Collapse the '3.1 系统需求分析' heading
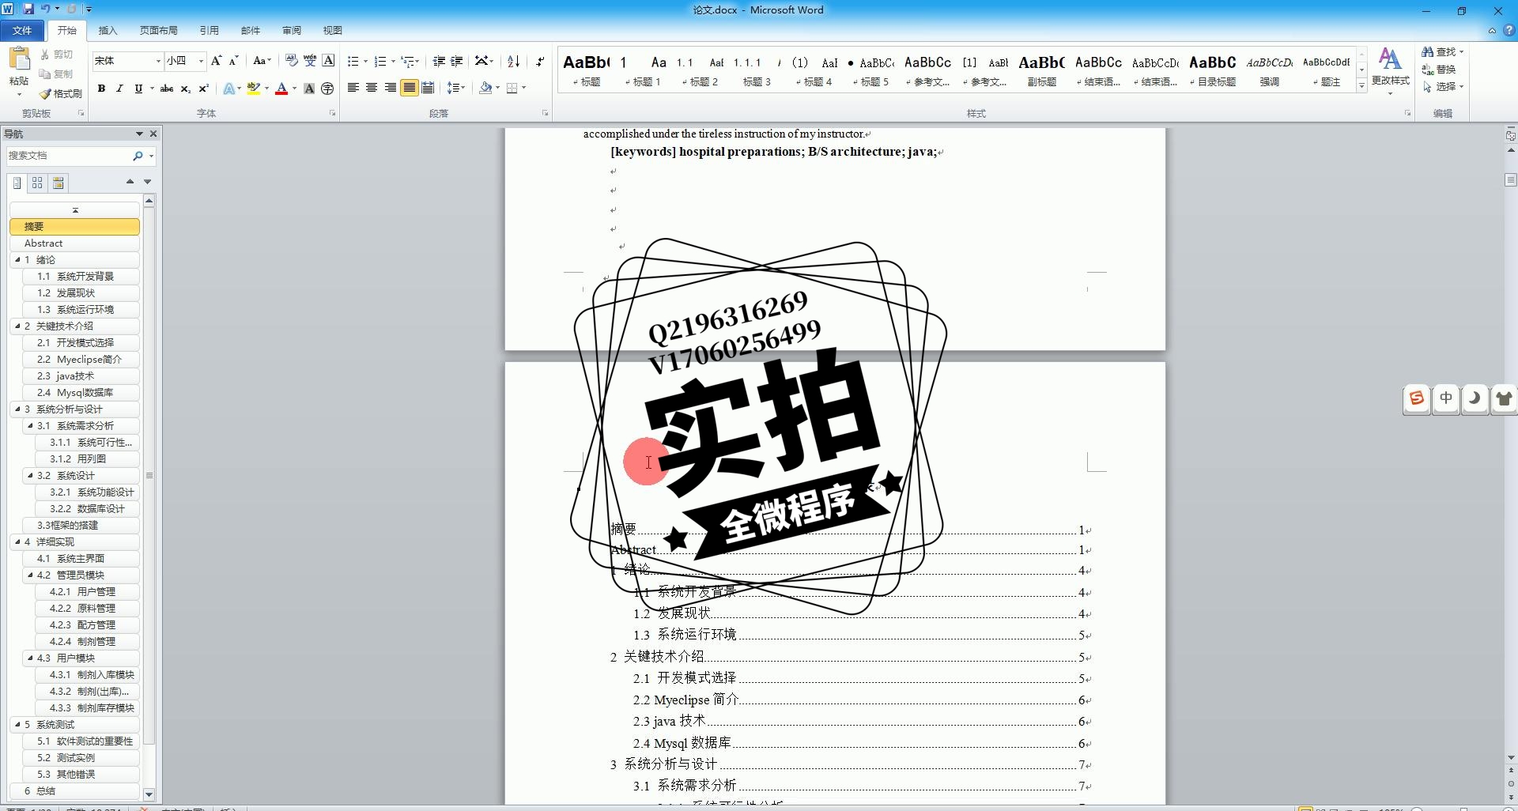The height and width of the screenshot is (811, 1518). [30, 425]
